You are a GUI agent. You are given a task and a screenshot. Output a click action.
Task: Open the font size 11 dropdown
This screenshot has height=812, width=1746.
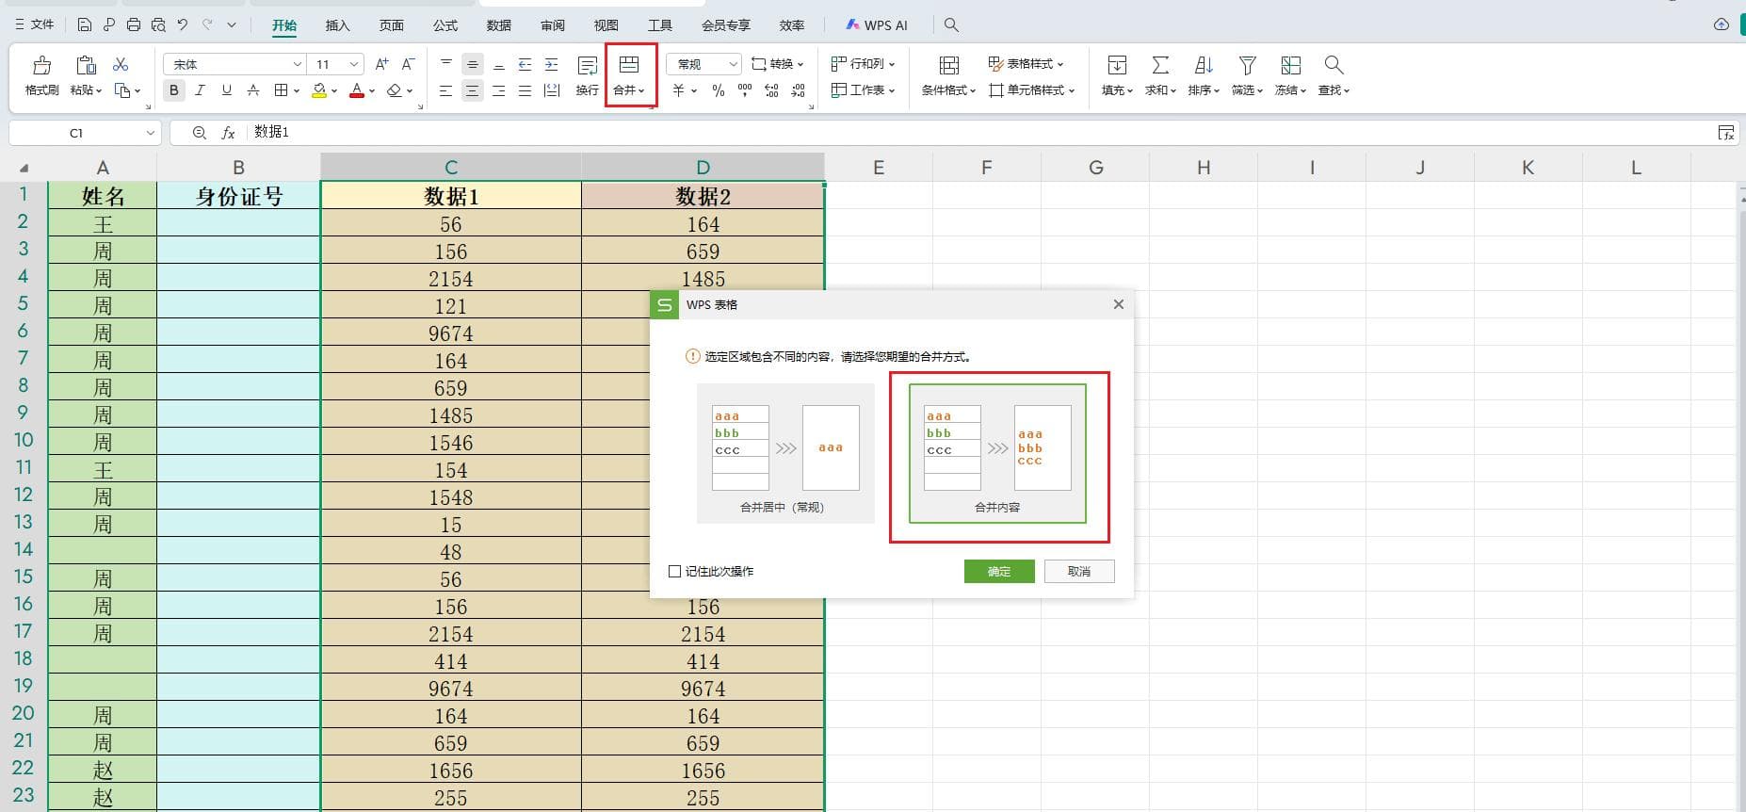[354, 64]
